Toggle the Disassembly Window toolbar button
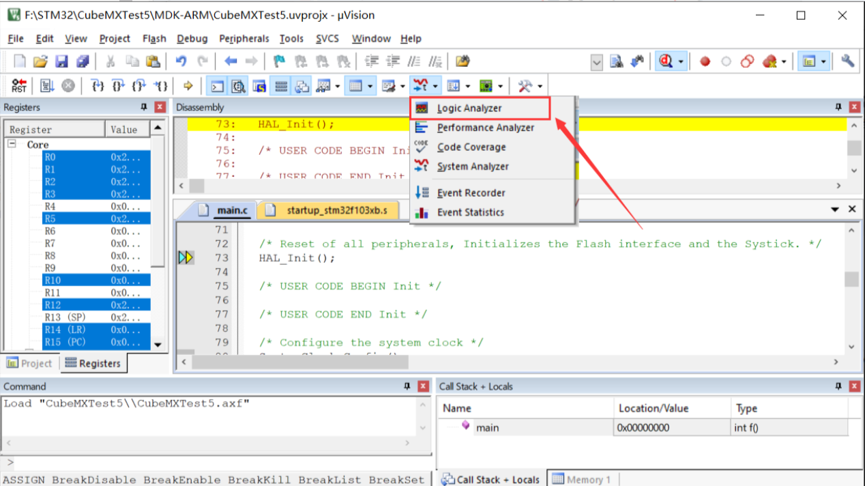The height and width of the screenshot is (486, 865). 238,86
